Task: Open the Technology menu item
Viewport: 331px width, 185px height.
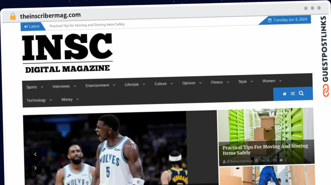Action: (x=36, y=100)
